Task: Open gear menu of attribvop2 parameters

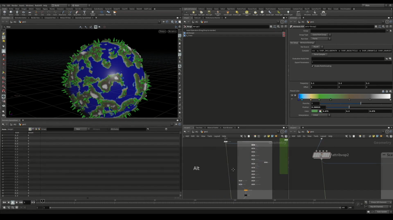Action: [376, 27]
